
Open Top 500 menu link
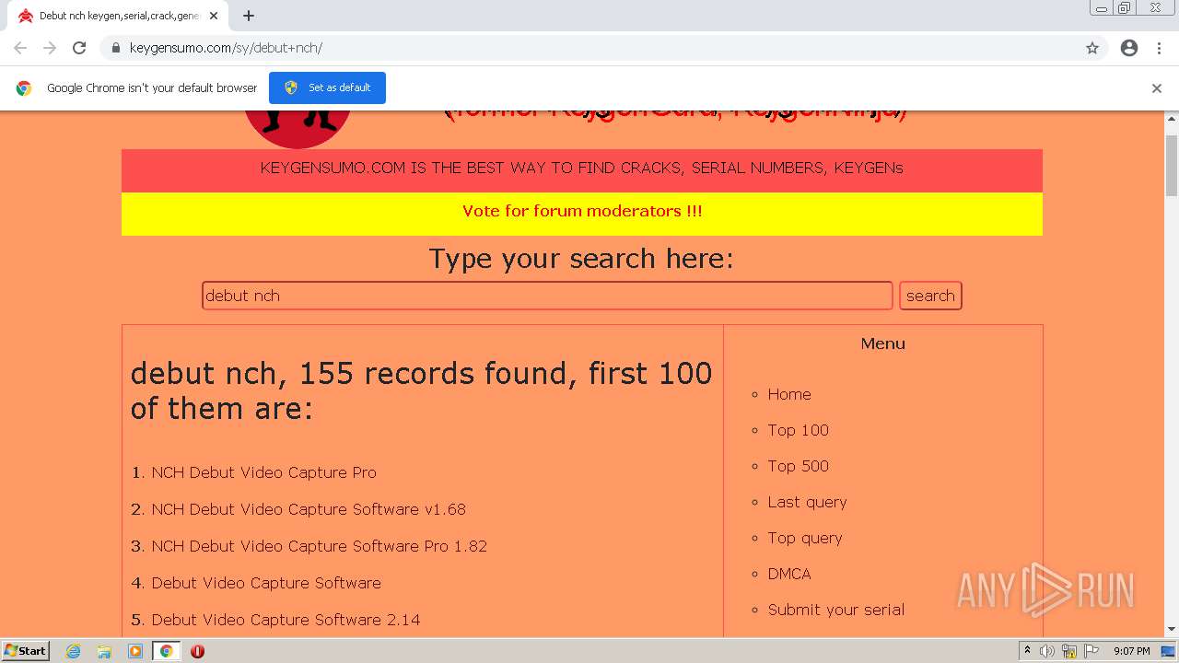(x=799, y=466)
